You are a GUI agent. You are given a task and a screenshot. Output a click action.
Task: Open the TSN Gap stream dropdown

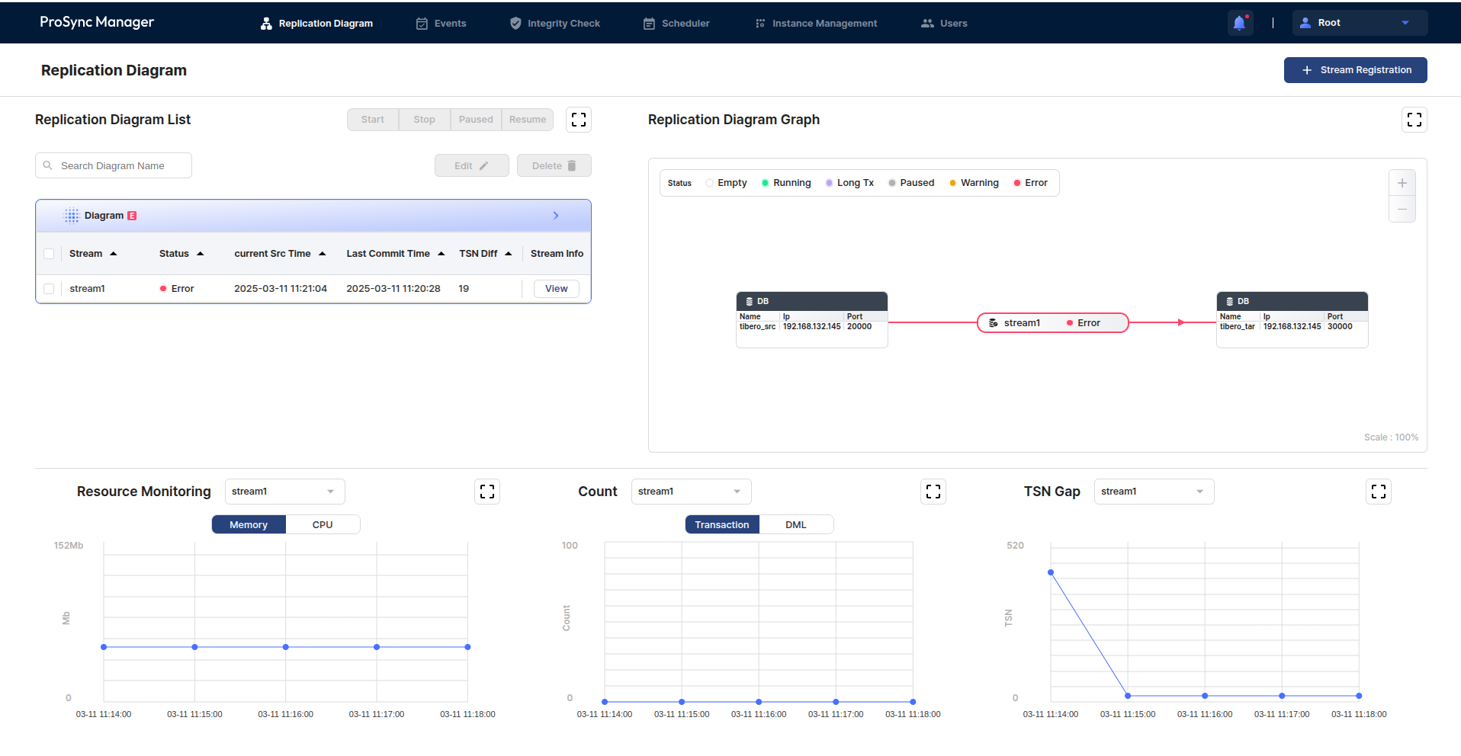coord(1153,492)
